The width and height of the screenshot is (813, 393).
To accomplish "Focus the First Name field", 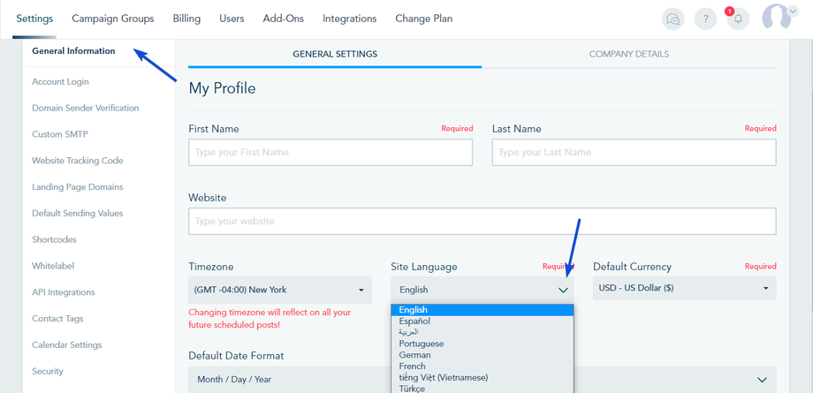I will 331,152.
